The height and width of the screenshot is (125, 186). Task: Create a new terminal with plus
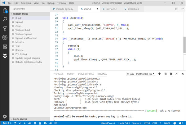tap(159, 74)
